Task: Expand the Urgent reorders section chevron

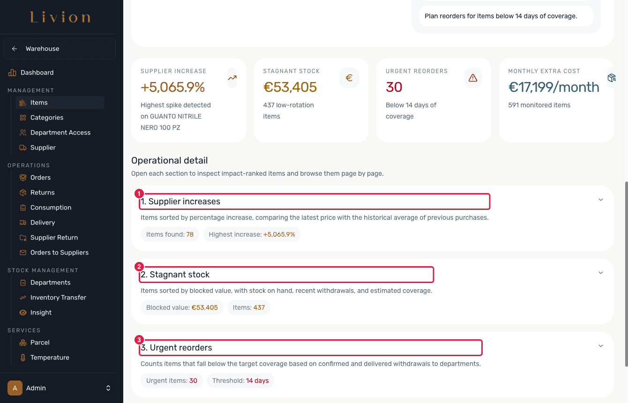Action: (601, 346)
